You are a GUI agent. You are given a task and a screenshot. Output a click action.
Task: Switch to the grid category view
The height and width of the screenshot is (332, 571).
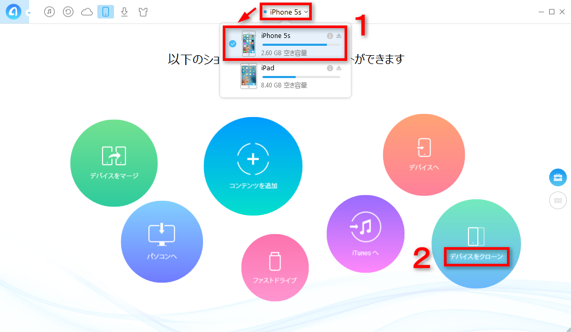click(558, 200)
